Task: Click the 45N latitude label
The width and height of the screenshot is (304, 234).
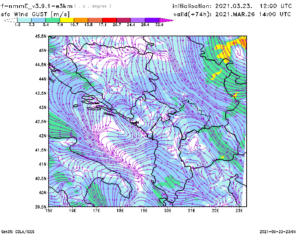Action: point(43,50)
